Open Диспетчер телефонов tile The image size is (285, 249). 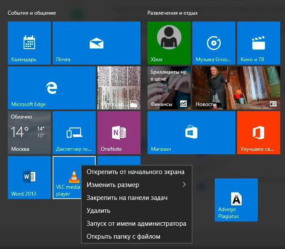tap(74, 133)
